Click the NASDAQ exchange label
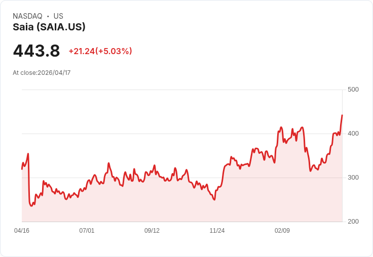Image resolution: width=373 pixels, height=257 pixels. (27, 16)
